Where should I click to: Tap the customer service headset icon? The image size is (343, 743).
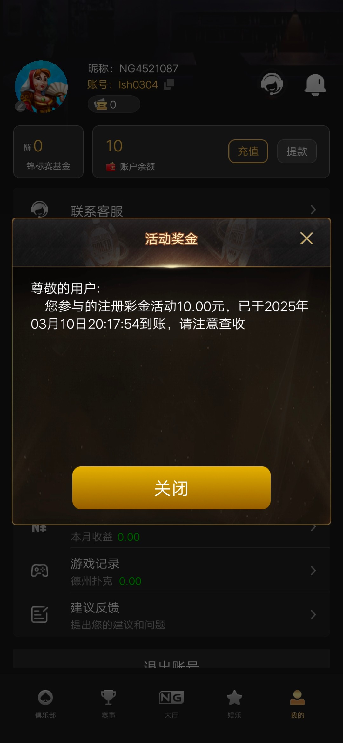pos(272,84)
